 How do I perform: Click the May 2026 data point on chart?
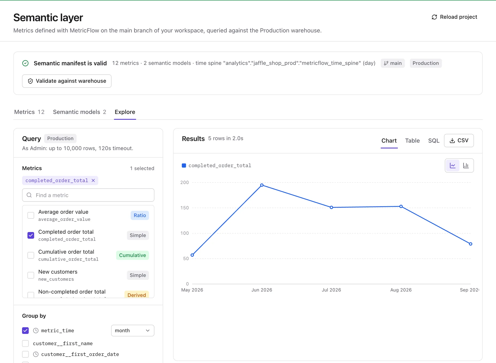(192, 255)
